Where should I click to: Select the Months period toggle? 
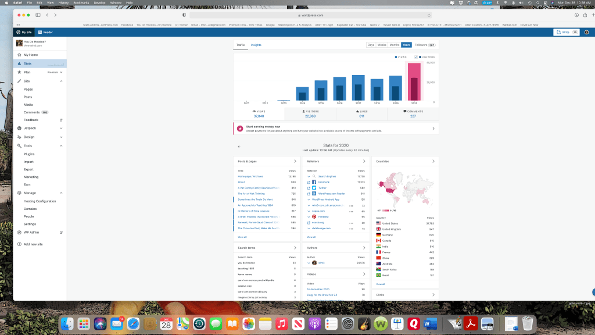pyautogui.click(x=394, y=45)
